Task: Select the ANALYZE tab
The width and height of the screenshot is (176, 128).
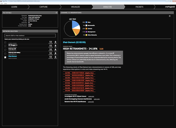Action: [107, 7]
